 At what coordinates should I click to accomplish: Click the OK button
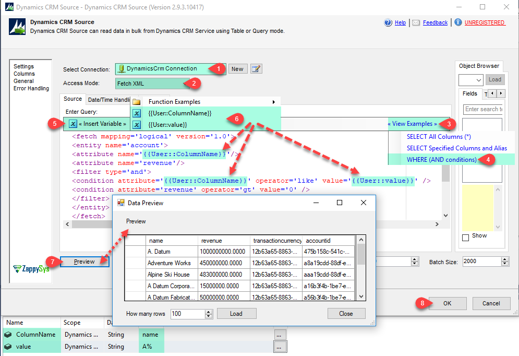447,303
